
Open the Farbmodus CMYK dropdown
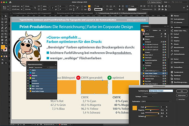pyautogui.click(x=156, y=102)
